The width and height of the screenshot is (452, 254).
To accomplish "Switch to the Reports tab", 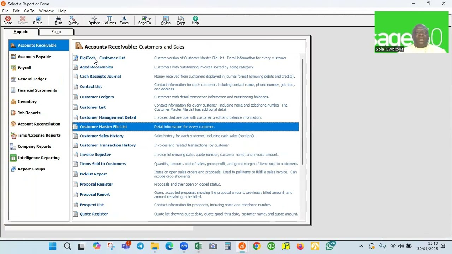I will pyautogui.click(x=21, y=32).
